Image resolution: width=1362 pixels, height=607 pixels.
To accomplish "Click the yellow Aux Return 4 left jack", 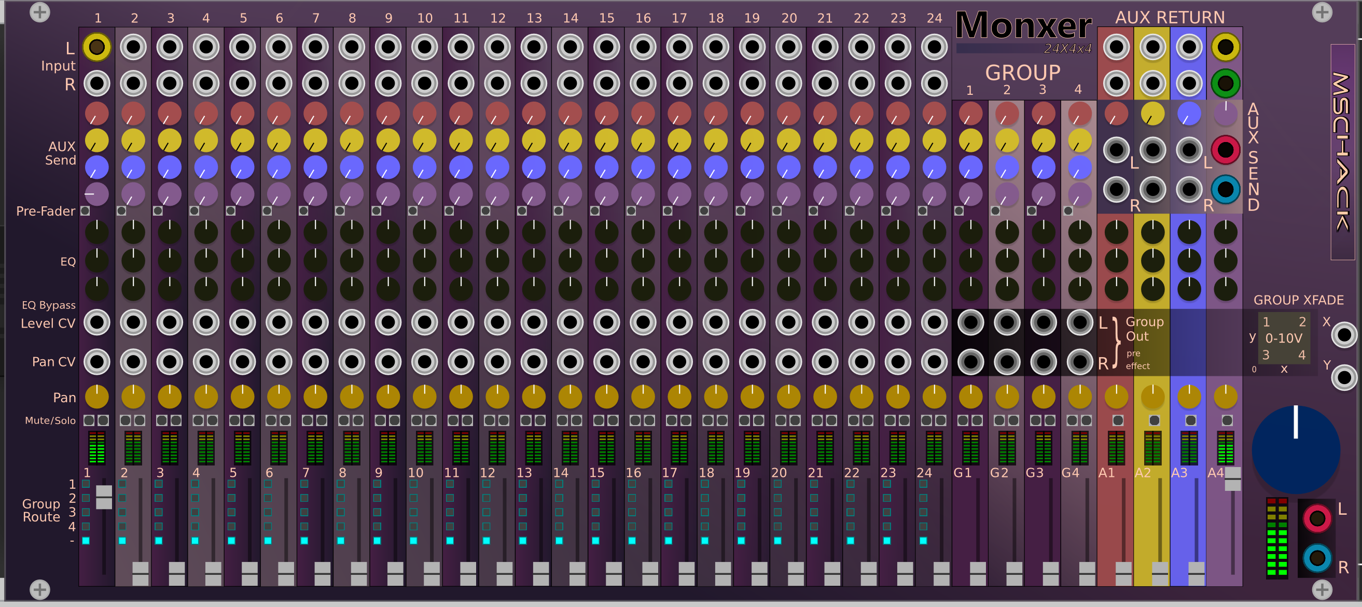I will click(x=1226, y=47).
